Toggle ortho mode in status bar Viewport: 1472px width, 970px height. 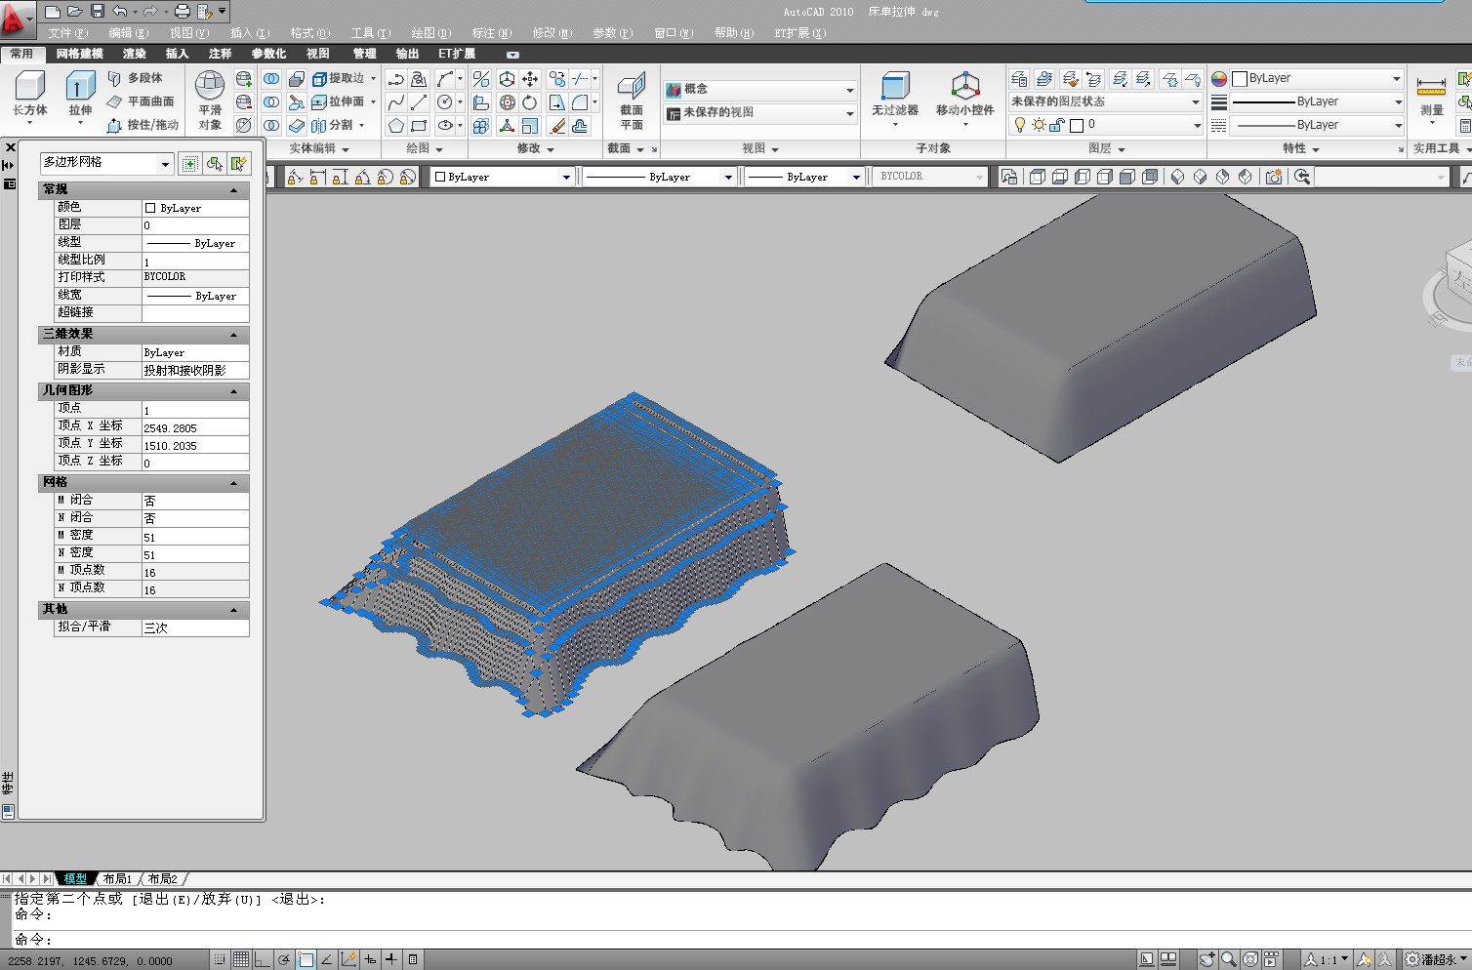[263, 960]
